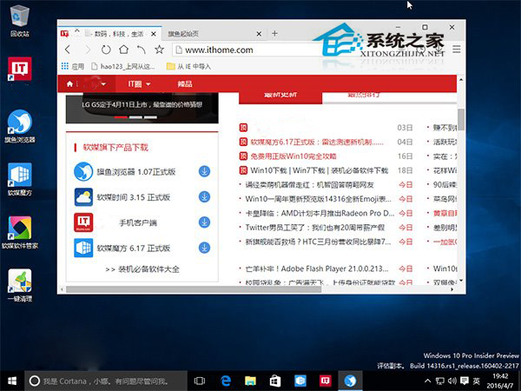The image size is (521, 391).
Task: Open the browser hamburger menu
Action: [x=457, y=50]
